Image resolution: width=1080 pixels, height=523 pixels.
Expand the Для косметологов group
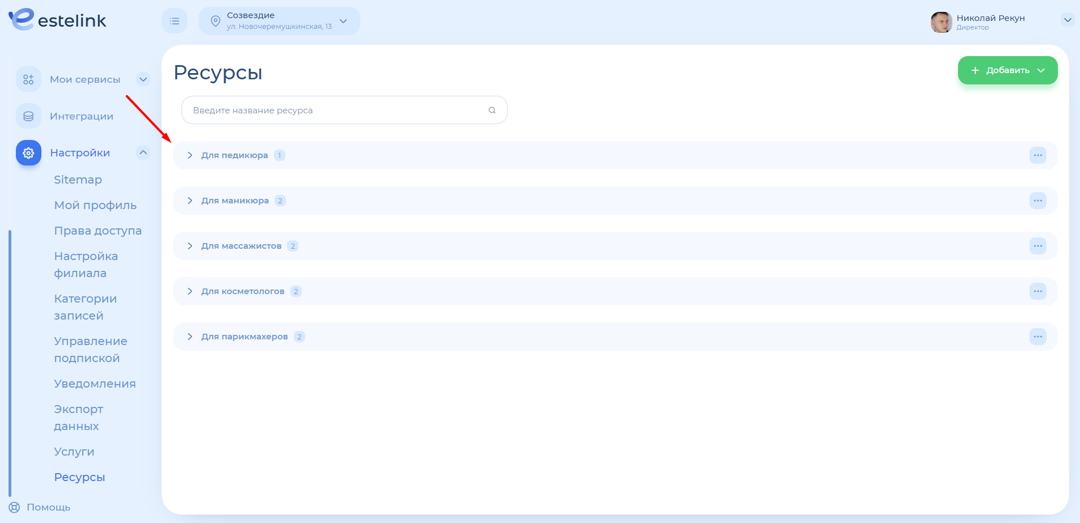[x=190, y=291]
